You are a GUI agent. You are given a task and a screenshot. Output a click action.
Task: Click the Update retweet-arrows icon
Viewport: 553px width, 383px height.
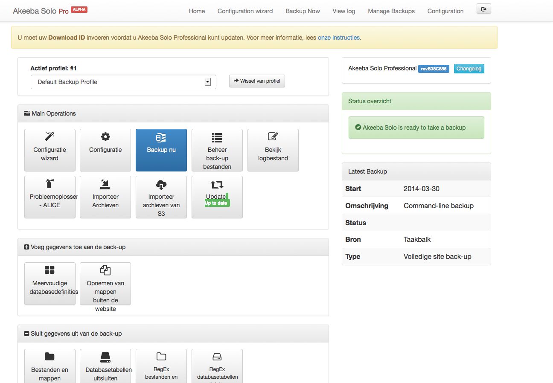[x=217, y=184]
